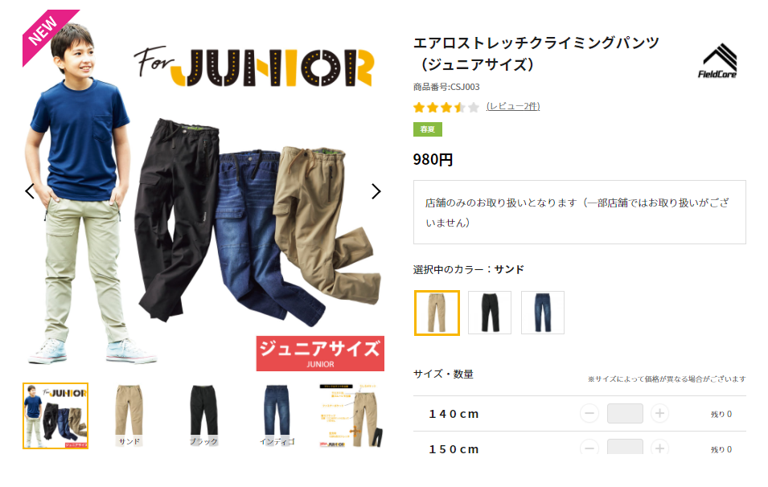Focus the 140cm quantity input field
The width and height of the screenshot is (768, 487).
[625, 414]
